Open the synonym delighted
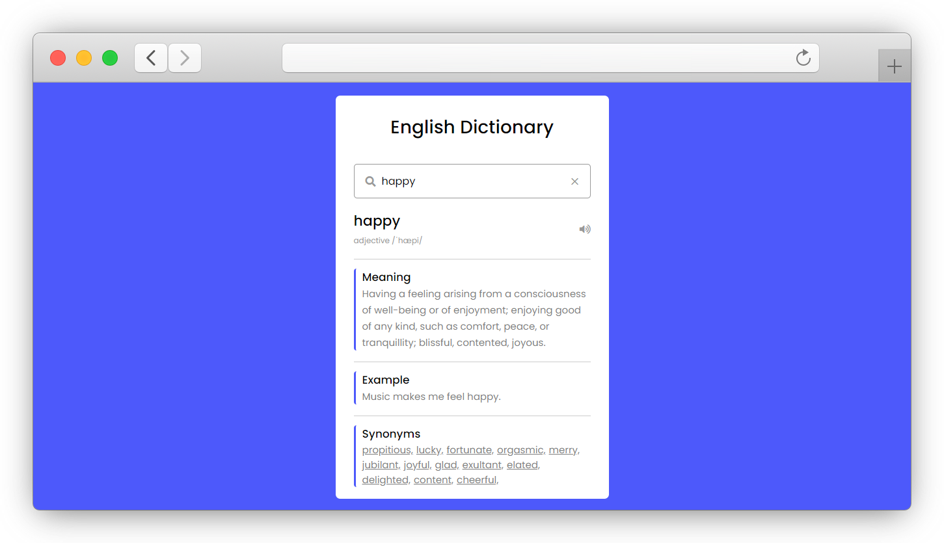Viewport: 944px width, 543px height. 384,479
